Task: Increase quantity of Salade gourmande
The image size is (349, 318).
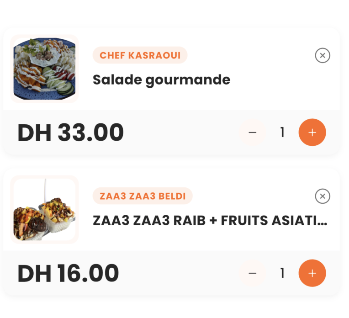Action: tap(312, 132)
